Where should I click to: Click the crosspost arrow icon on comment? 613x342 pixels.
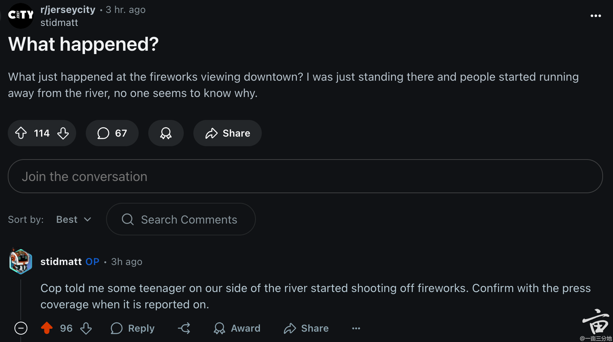pyautogui.click(x=184, y=328)
